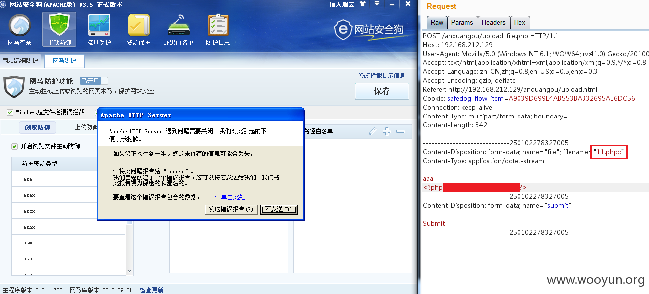Open the 请单击此处 link in error dialog
649x294 pixels.
(232, 197)
